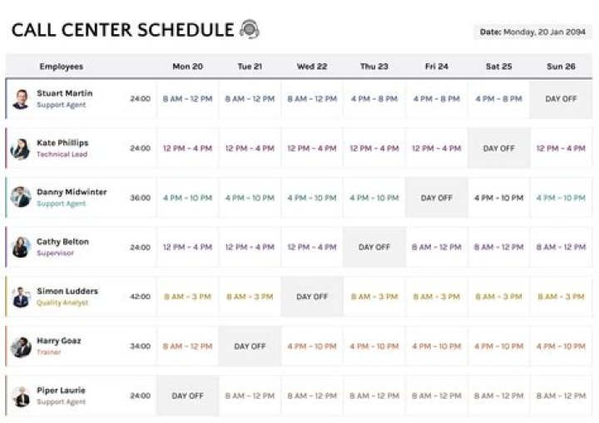Click Harry Goaz's Monday 8 AM shift

click(x=187, y=346)
